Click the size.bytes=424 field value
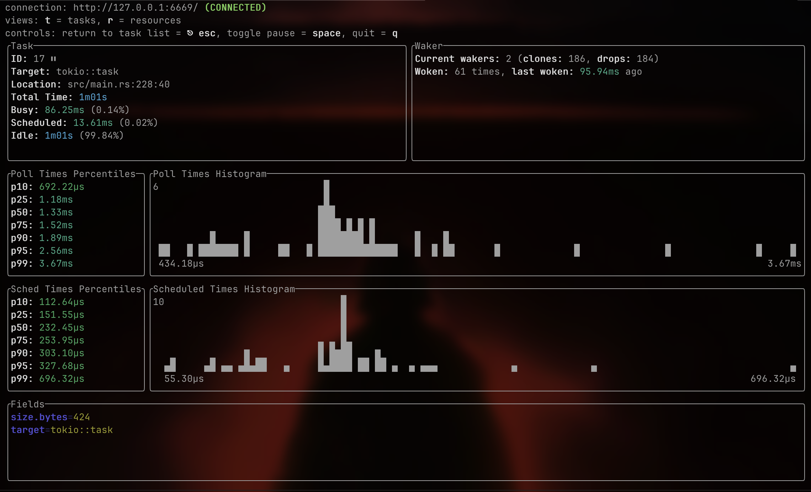The image size is (811, 492). (x=50, y=417)
